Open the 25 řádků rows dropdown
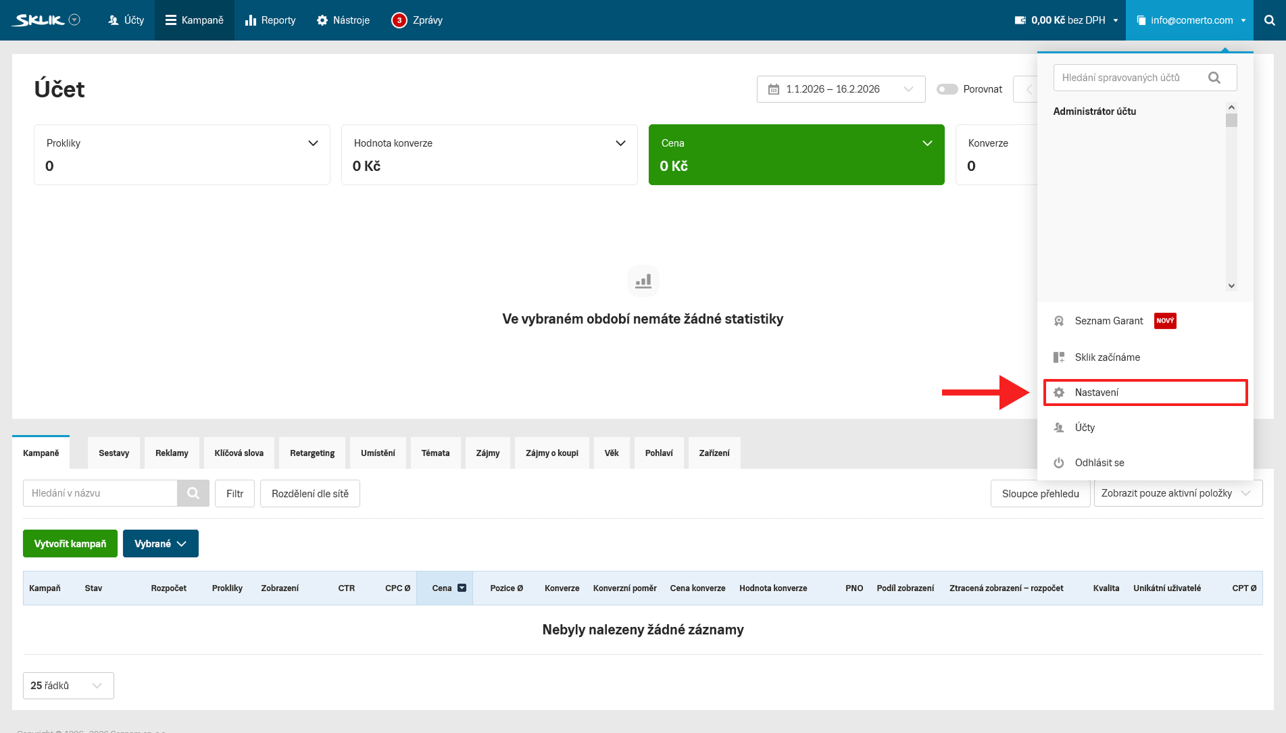This screenshot has height=733, width=1286. pos(68,685)
